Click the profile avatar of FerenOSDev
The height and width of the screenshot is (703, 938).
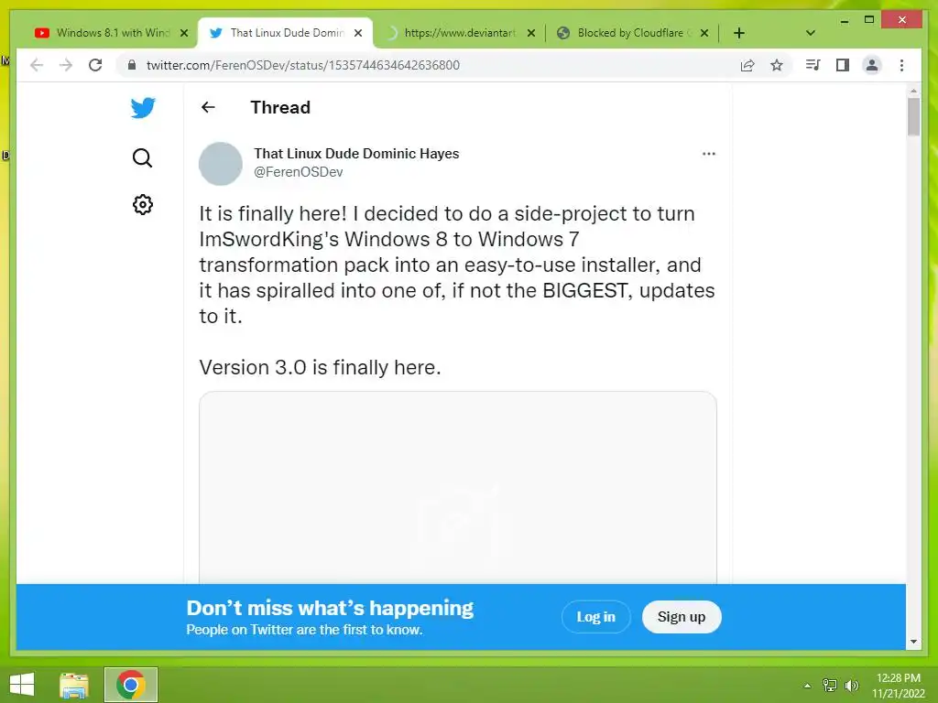(x=220, y=164)
